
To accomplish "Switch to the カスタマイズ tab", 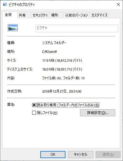I will click(99, 15).
